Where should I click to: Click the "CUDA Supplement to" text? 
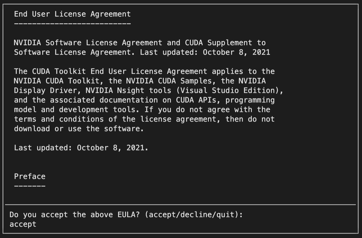(x=225, y=43)
